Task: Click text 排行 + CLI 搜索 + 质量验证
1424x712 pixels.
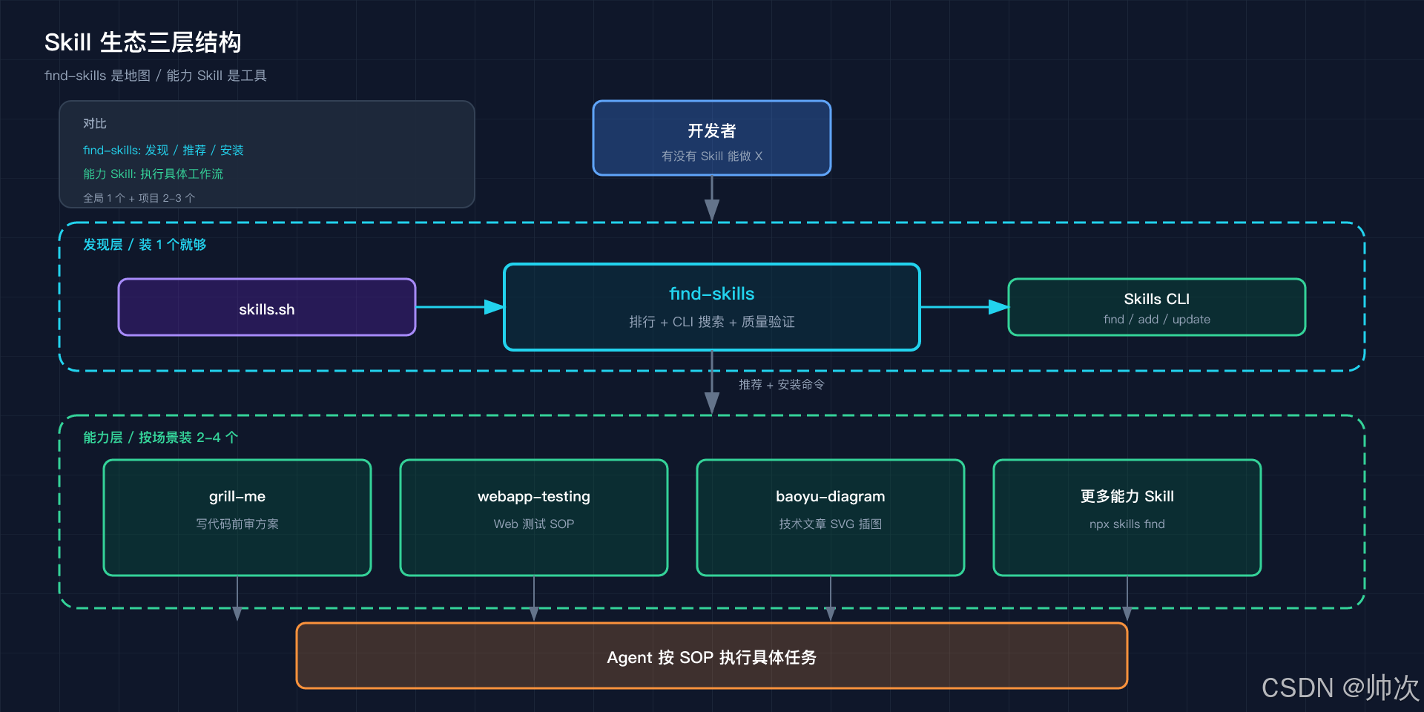Action: pyautogui.click(x=712, y=321)
